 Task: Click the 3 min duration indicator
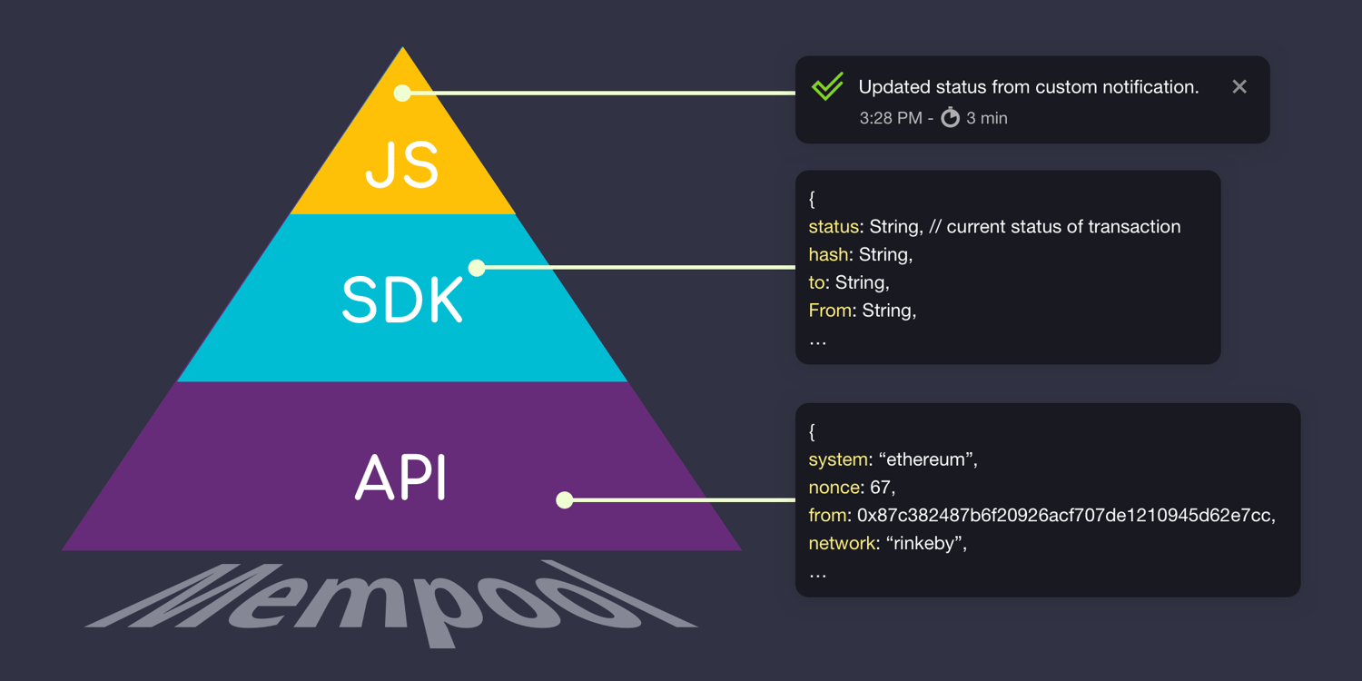pos(985,117)
